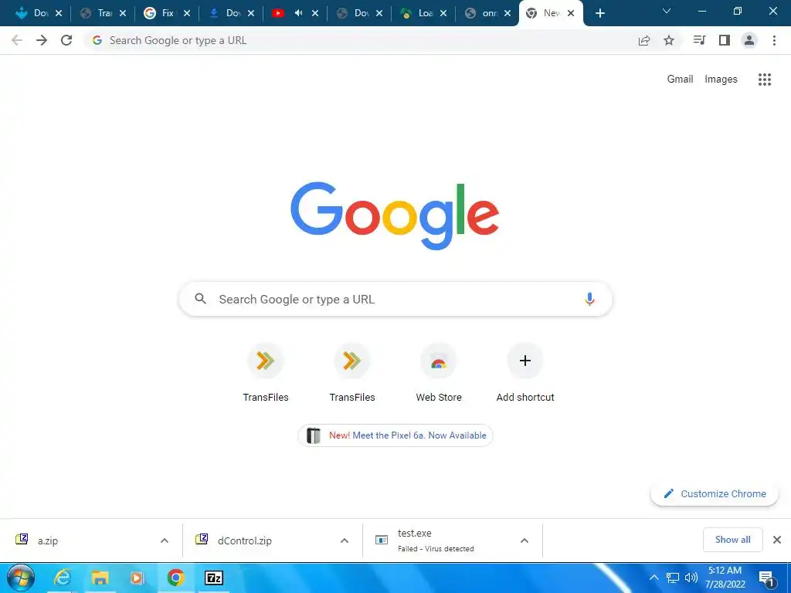791x593 pixels.
Task: Click the Add shortcut plus icon
Action: pos(525,361)
